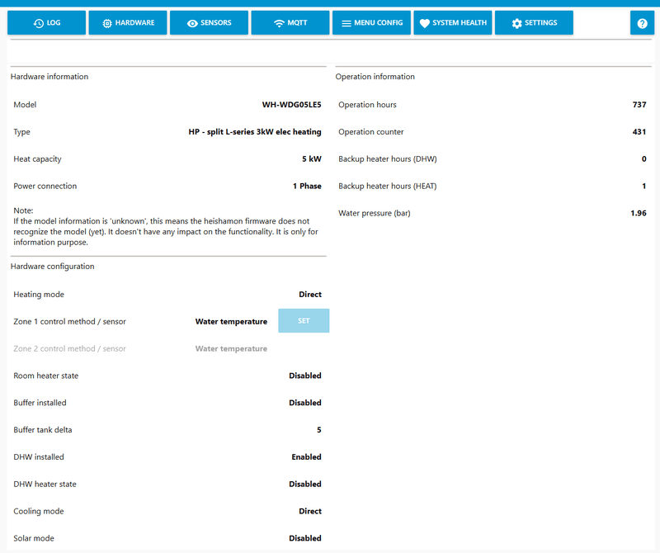Click the gear icon on SETTINGS

tap(517, 23)
